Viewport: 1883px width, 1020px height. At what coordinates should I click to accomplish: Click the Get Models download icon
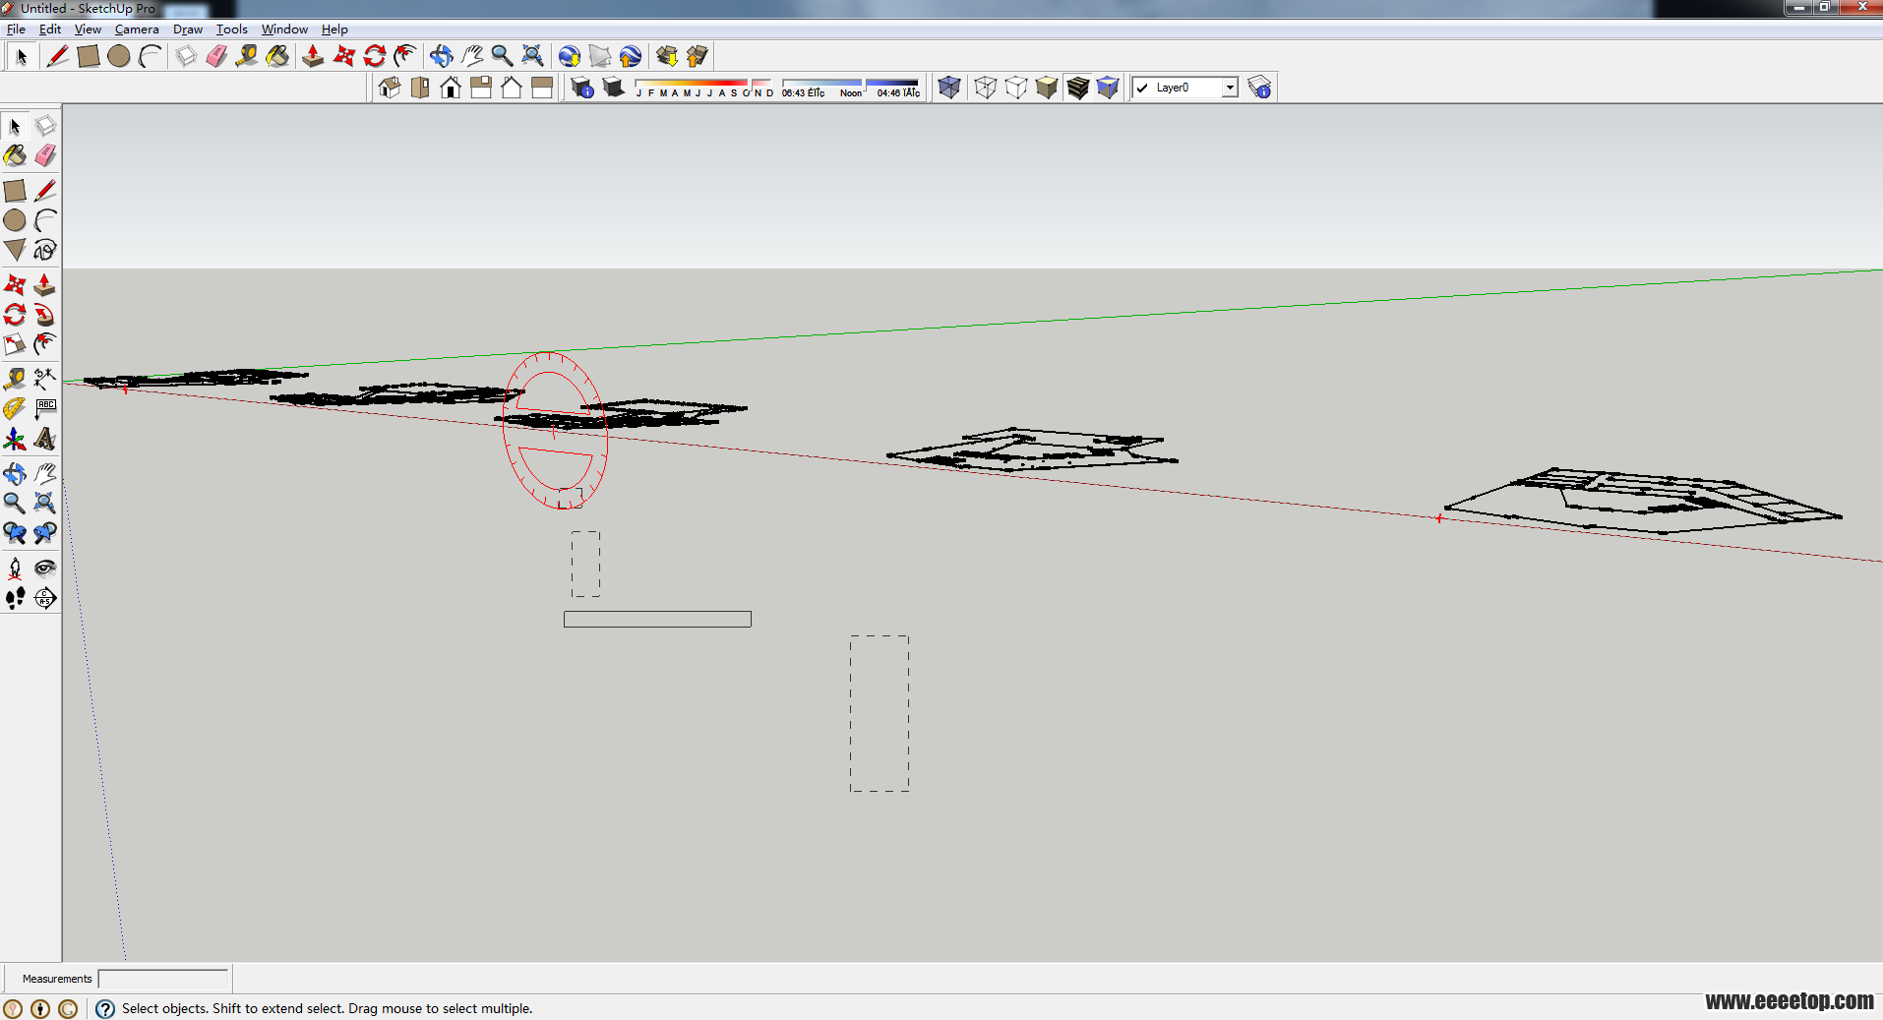(x=667, y=56)
